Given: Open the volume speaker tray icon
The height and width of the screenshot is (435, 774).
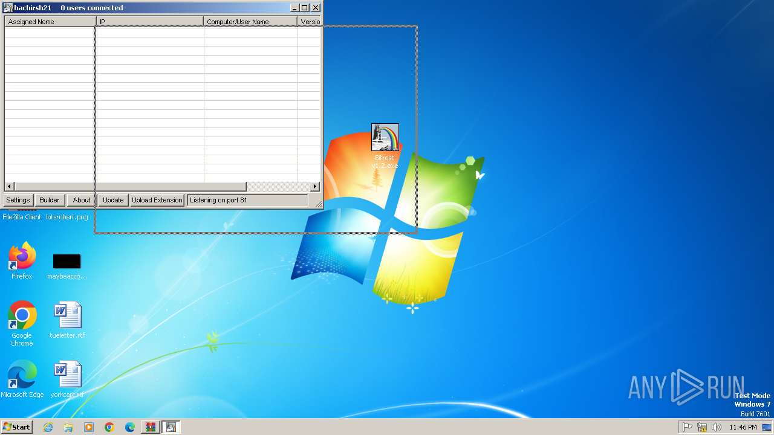Looking at the screenshot, I should [717, 427].
